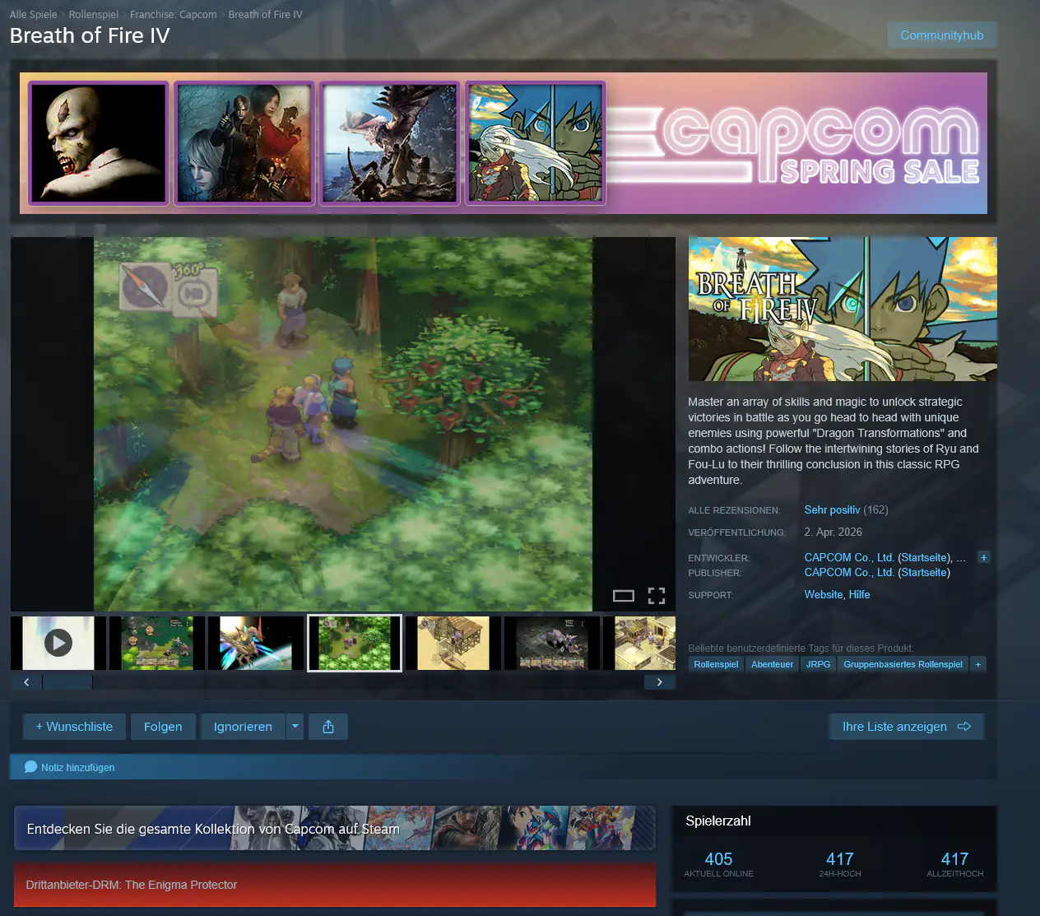The image size is (1040, 916).
Task: Select the Rollenspiel tag
Action: (716, 664)
